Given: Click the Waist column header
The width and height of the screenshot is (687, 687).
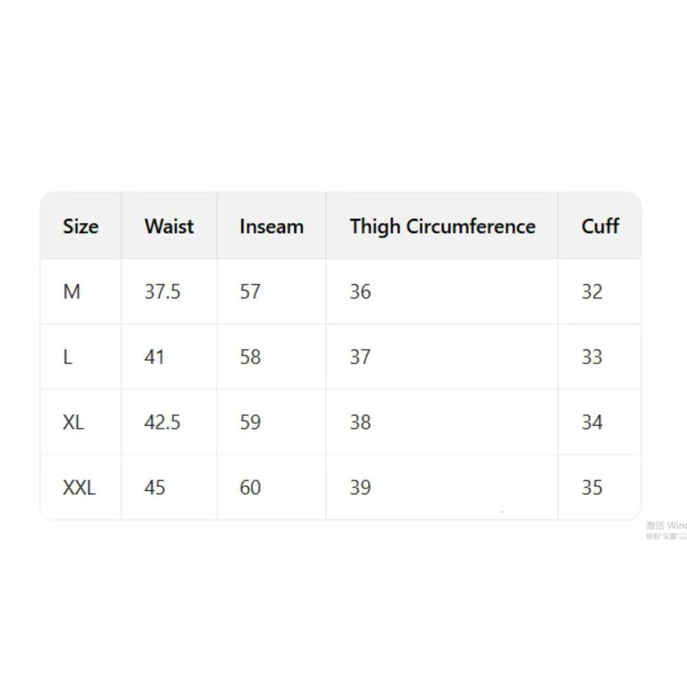Looking at the screenshot, I should click(x=169, y=226).
